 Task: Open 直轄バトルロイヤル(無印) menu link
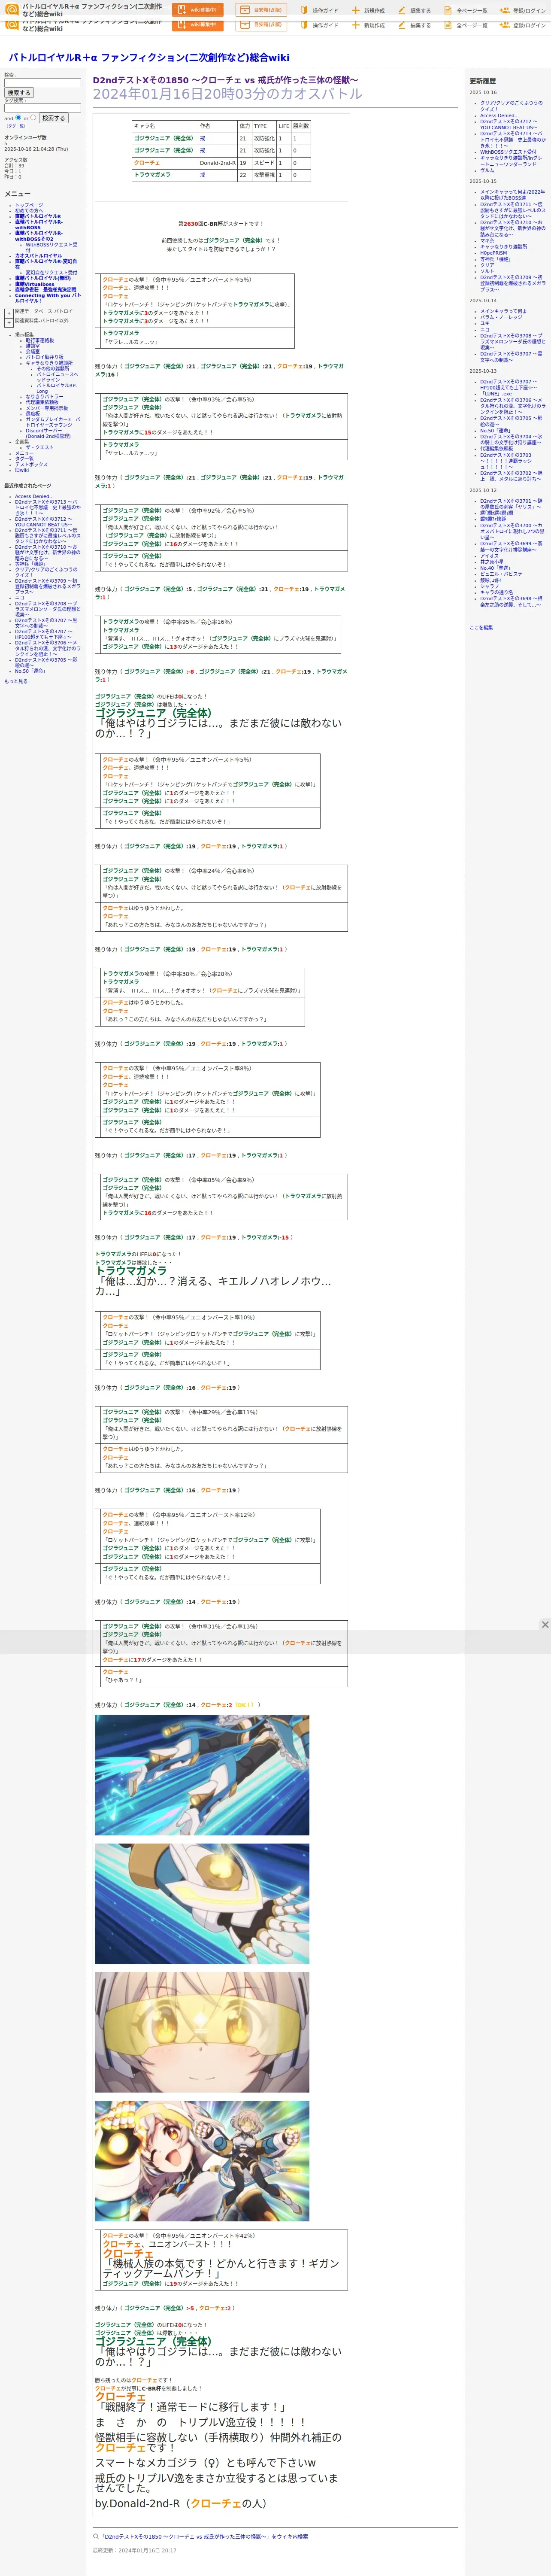click(x=43, y=278)
